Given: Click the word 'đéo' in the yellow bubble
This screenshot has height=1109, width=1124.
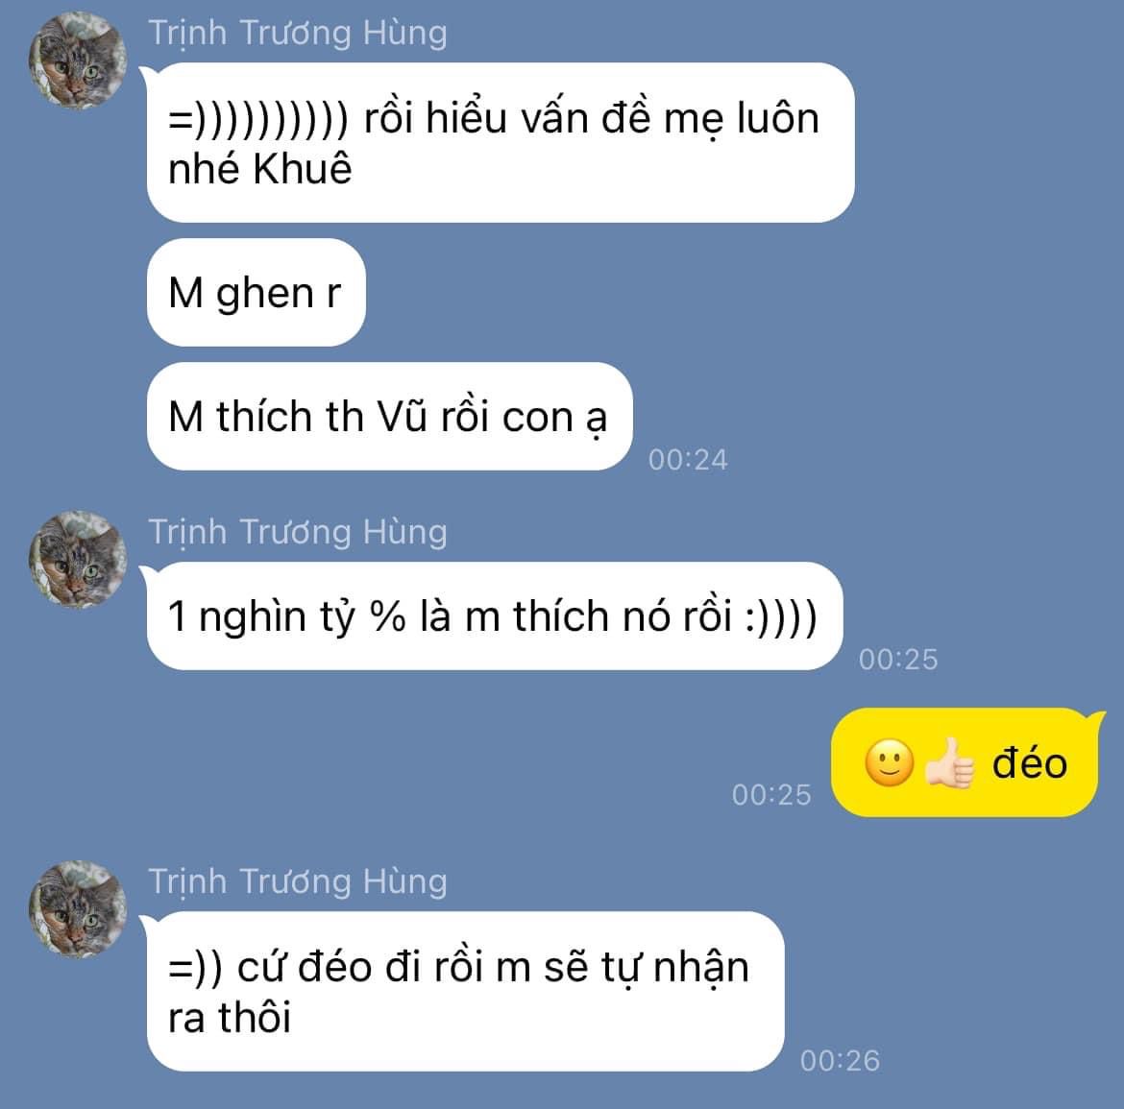Looking at the screenshot, I should 1030,763.
